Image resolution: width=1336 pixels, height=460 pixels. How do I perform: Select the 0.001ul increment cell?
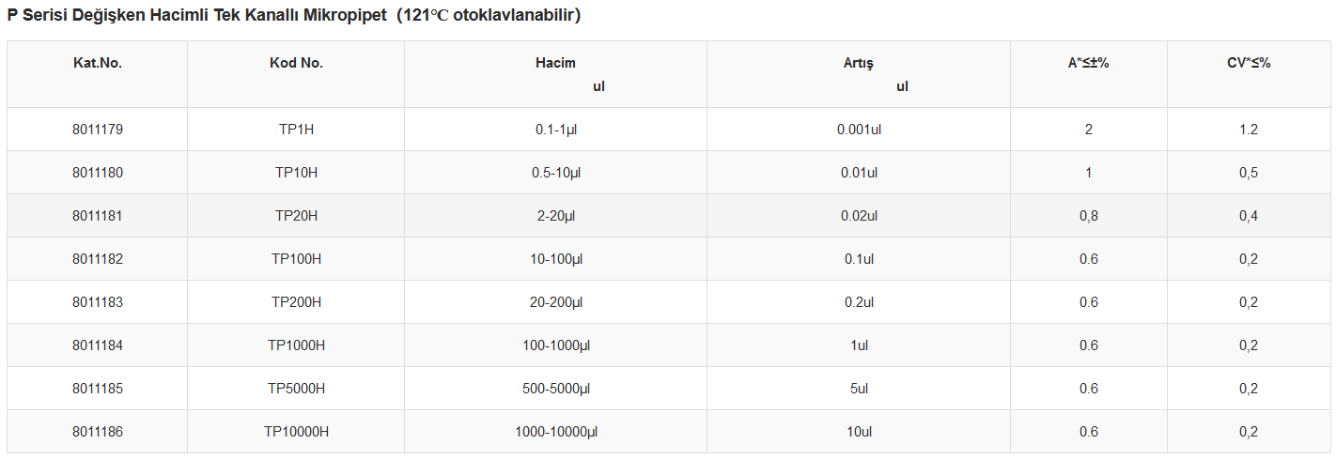(x=859, y=130)
